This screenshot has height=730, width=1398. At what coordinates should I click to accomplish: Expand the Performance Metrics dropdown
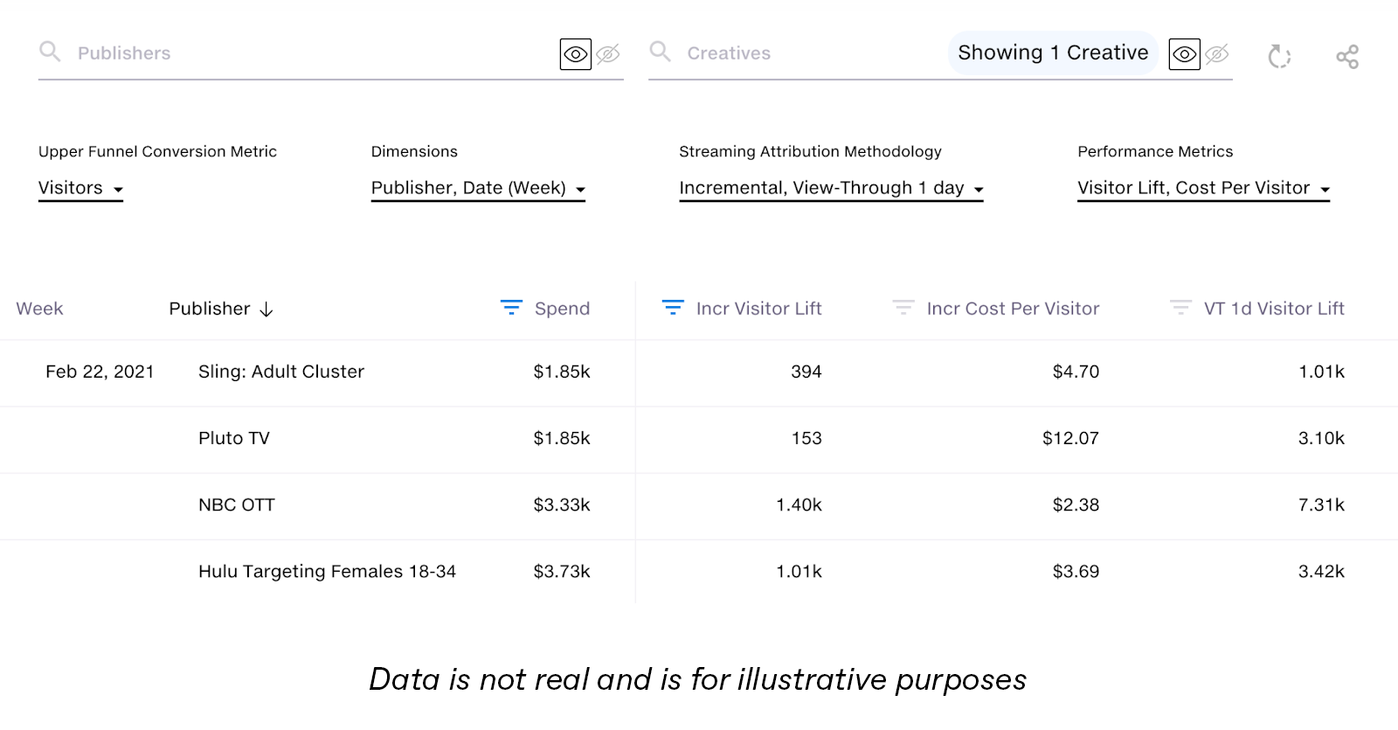pos(1203,189)
